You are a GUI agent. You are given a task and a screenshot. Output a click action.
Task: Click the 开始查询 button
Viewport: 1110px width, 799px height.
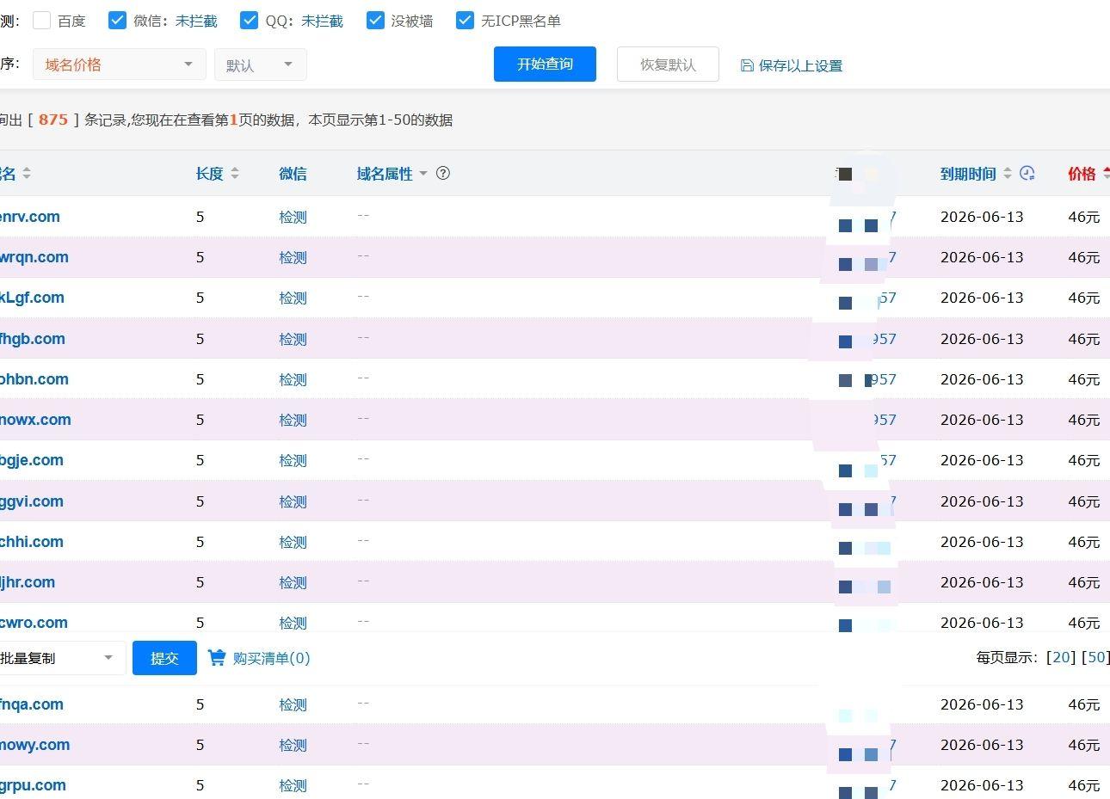(x=545, y=65)
